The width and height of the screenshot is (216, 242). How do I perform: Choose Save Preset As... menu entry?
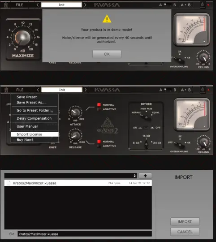31,102
